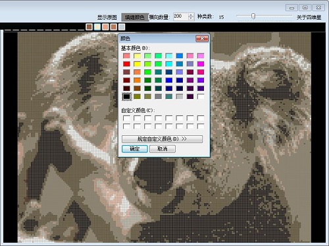Select the white basic color swatch
This screenshot has width=329, height=246.
click(201, 96)
